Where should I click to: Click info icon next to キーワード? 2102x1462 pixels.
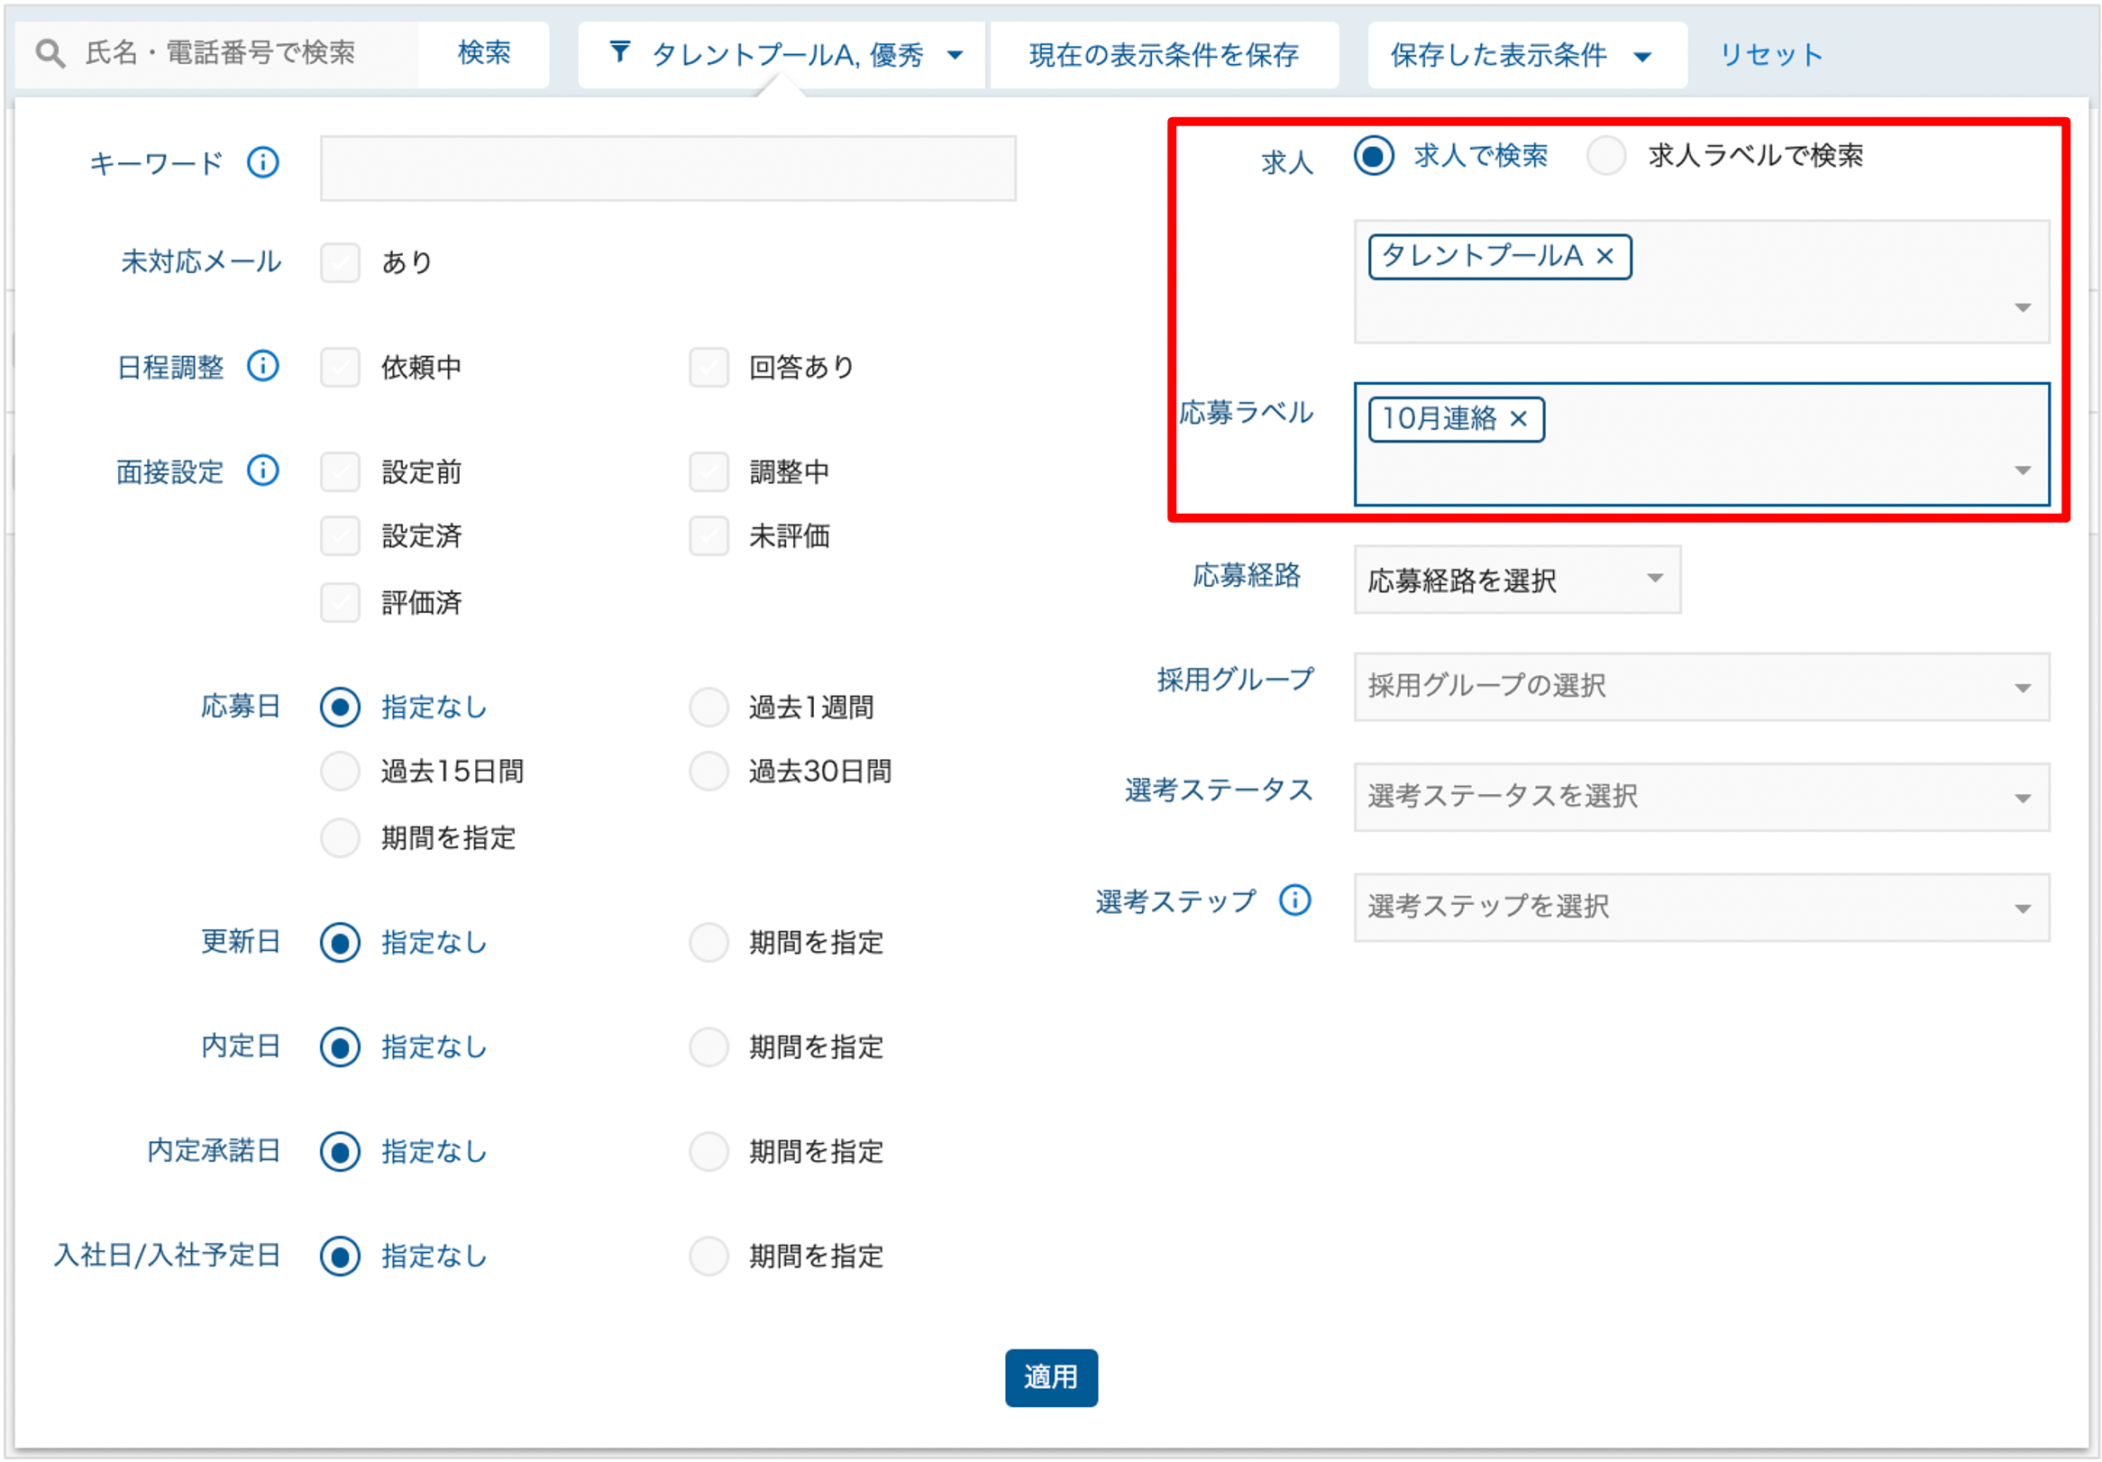coord(263,163)
